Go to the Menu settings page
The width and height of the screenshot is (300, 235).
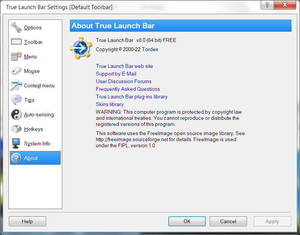pos(30,56)
